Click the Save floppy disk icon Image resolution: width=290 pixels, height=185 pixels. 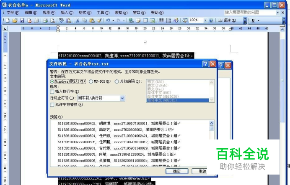[x=22, y=20]
